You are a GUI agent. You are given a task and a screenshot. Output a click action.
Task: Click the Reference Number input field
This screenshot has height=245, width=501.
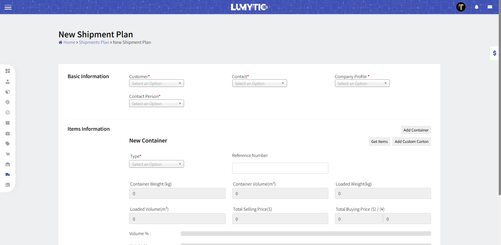[280, 168]
